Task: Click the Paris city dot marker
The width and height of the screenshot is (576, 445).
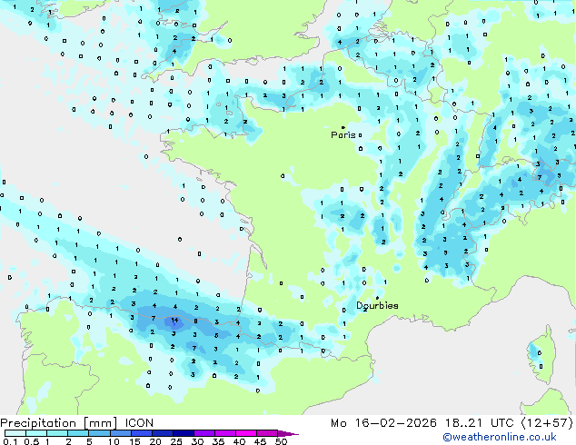Action: point(343,127)
